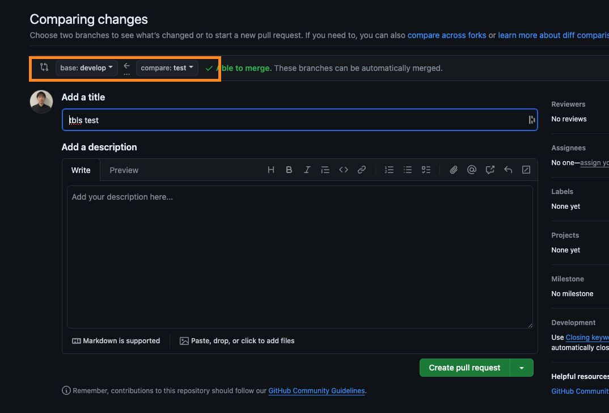Click the info icon beside the Remember notice
The width and height of the screenshot is (609, 413).
66,390
